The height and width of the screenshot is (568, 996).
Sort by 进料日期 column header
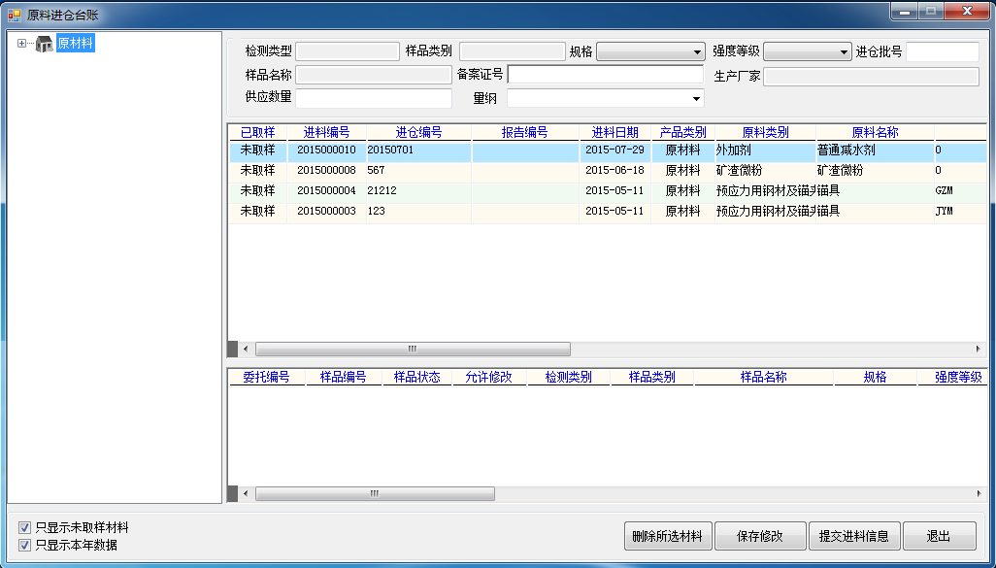(x=614, y=133)
